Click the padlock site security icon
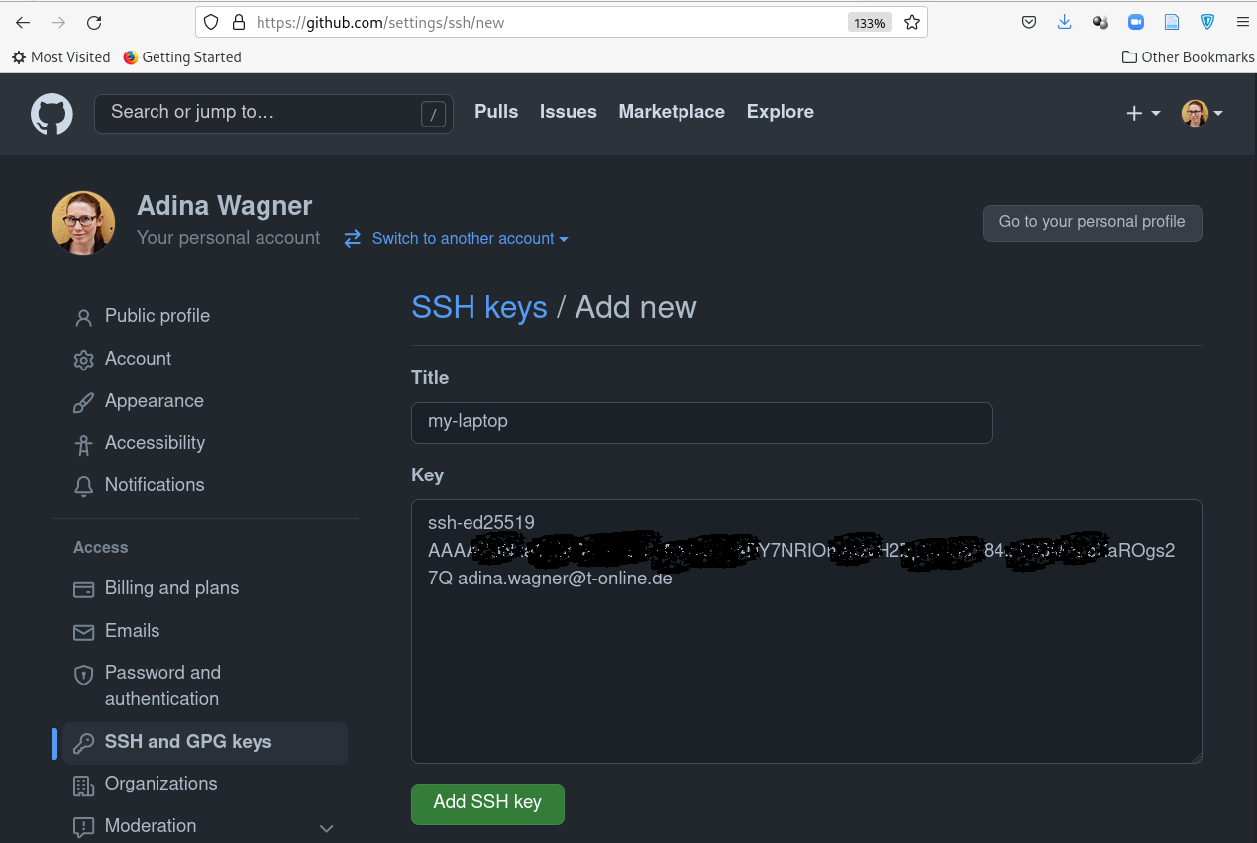Viewport: 1257px width, 843px height. [x=238, y=22]
